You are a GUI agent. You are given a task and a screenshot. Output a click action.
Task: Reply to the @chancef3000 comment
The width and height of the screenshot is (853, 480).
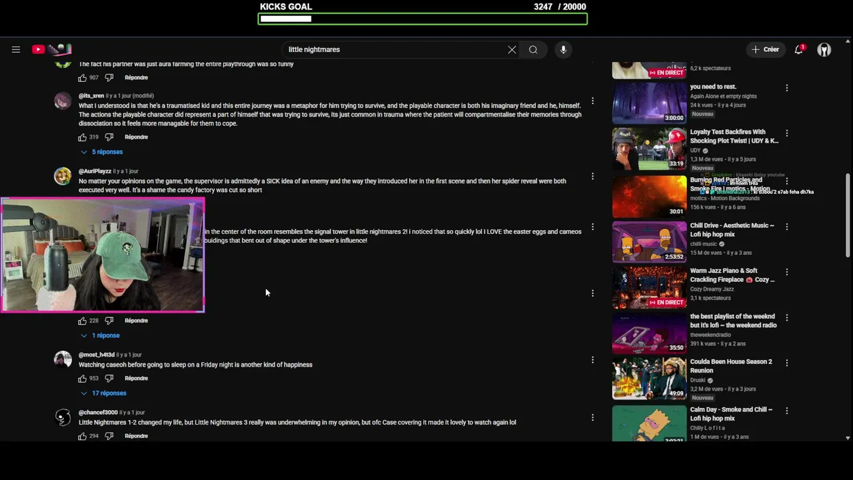(x=136, y=436)
